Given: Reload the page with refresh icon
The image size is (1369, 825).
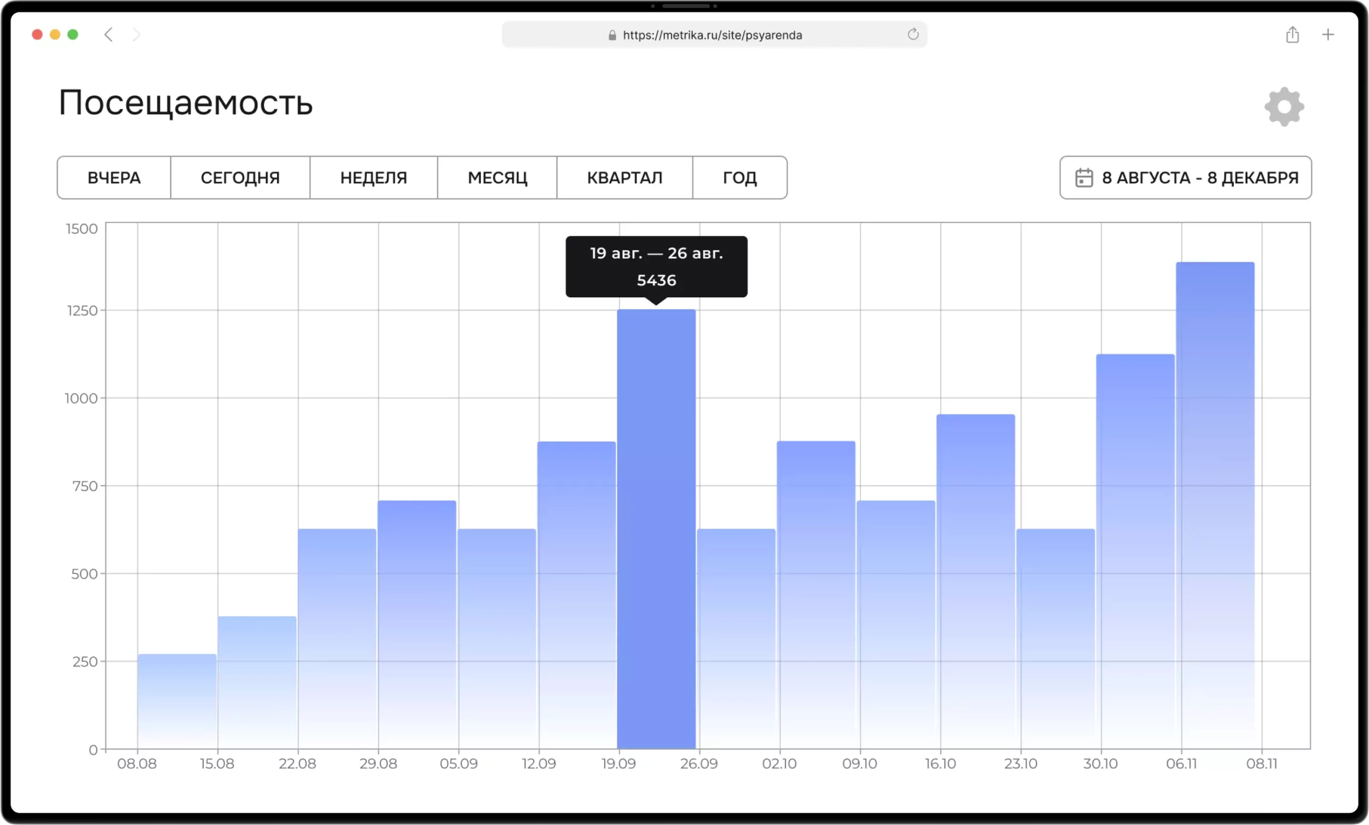Looking at the screenshot, I should [913, 34].
